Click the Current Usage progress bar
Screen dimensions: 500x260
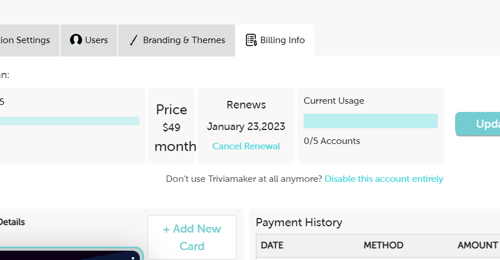[x=370, y=121]
